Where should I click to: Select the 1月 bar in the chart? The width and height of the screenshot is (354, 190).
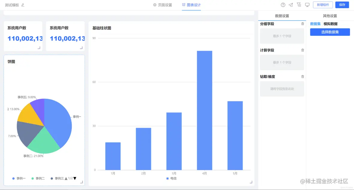pos(113,156)
